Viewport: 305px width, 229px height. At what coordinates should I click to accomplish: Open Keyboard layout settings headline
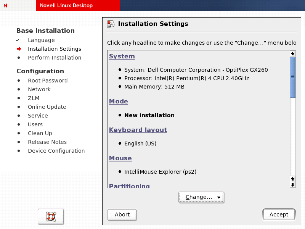point(138,130)
